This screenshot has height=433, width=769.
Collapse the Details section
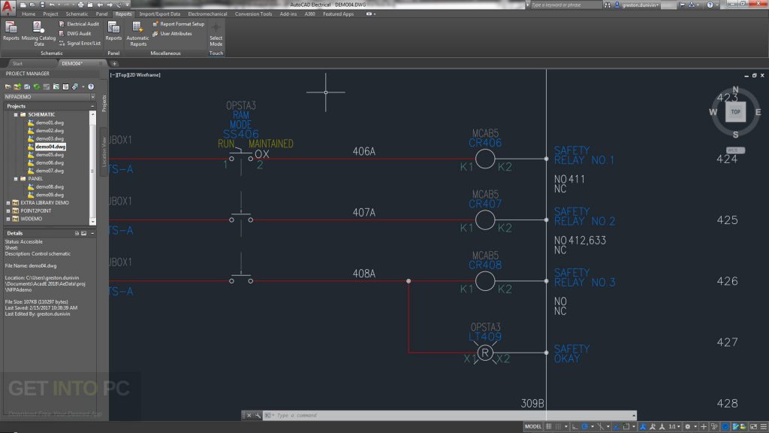[92, 233]
